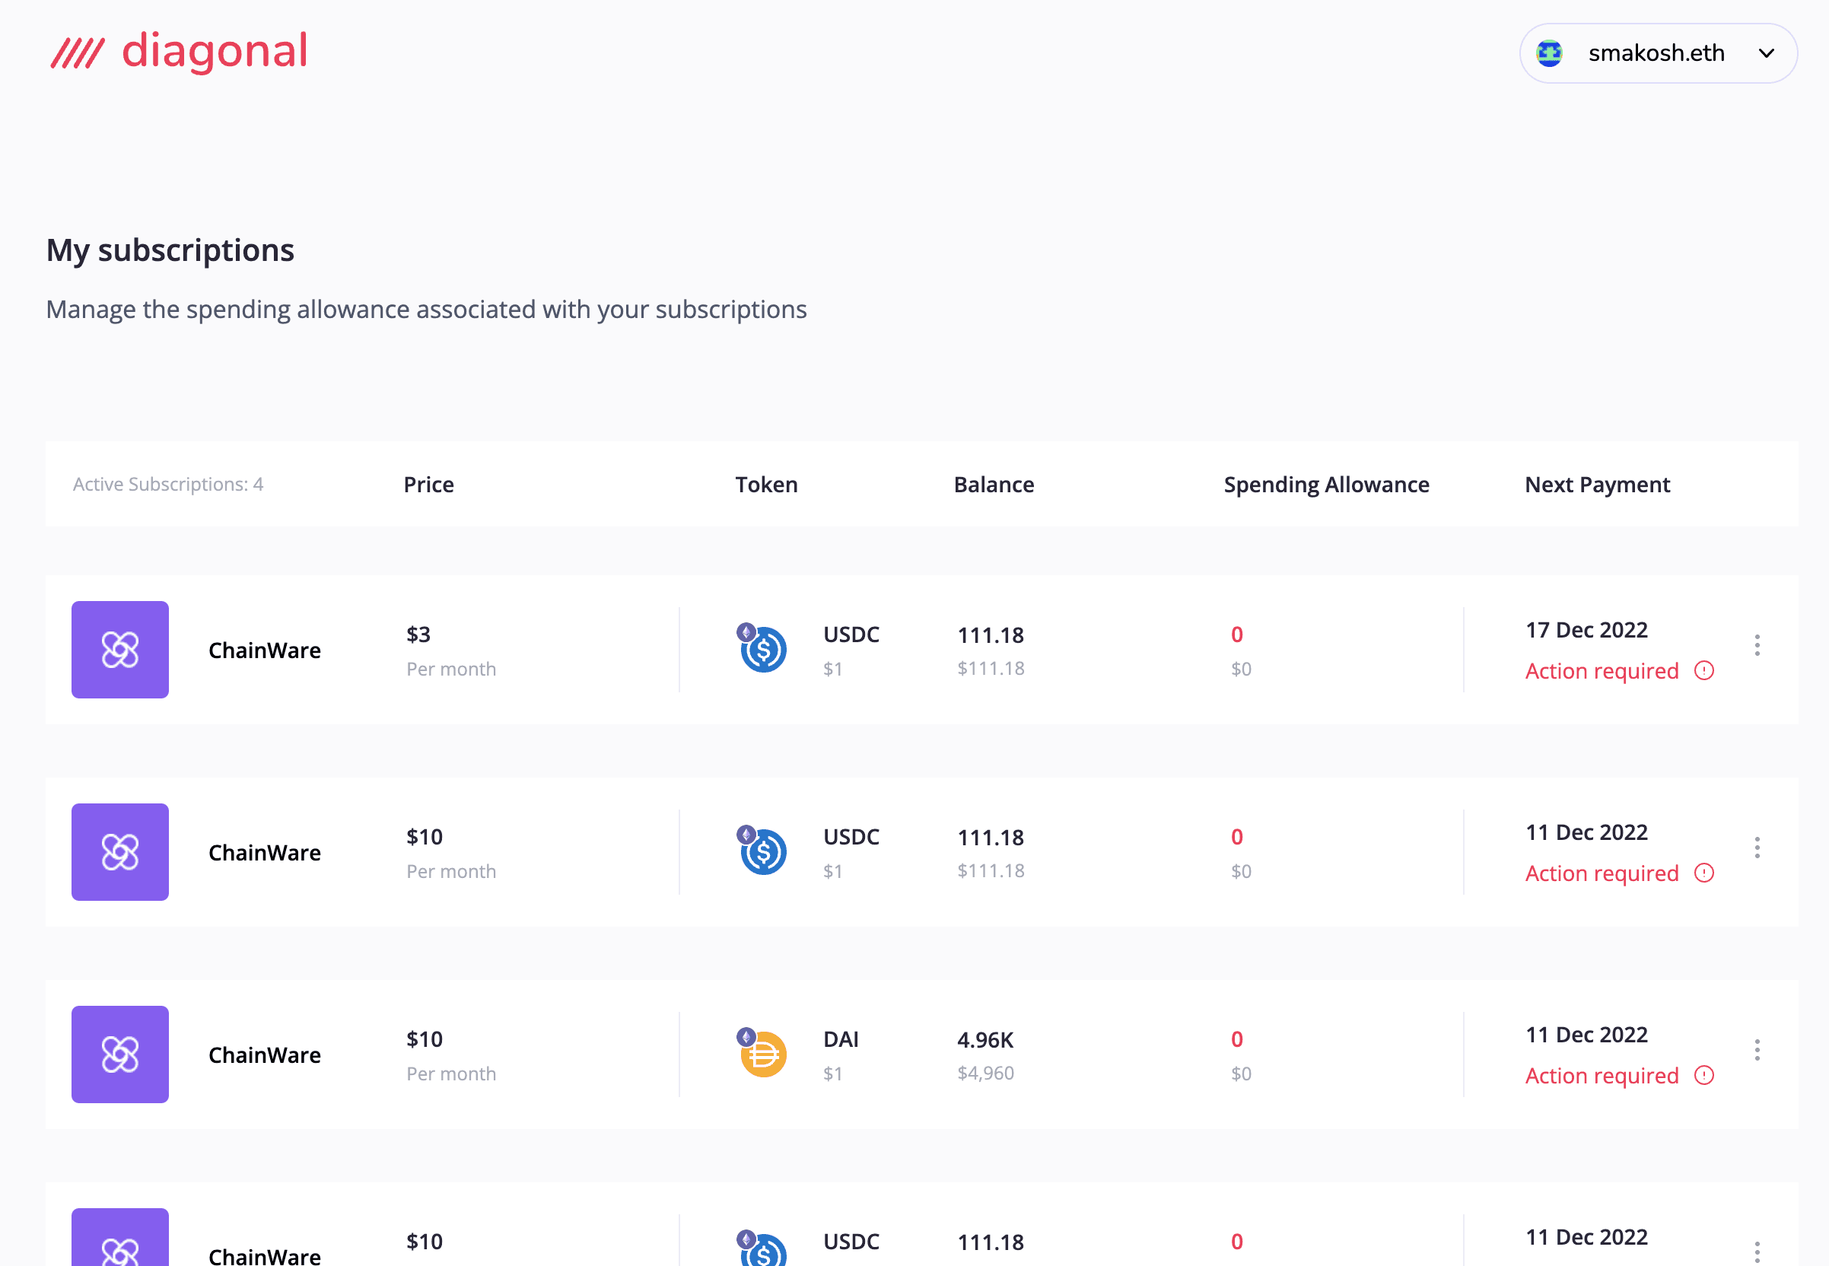Click the '17 Dec 2022' payment date

(1586, 630)
